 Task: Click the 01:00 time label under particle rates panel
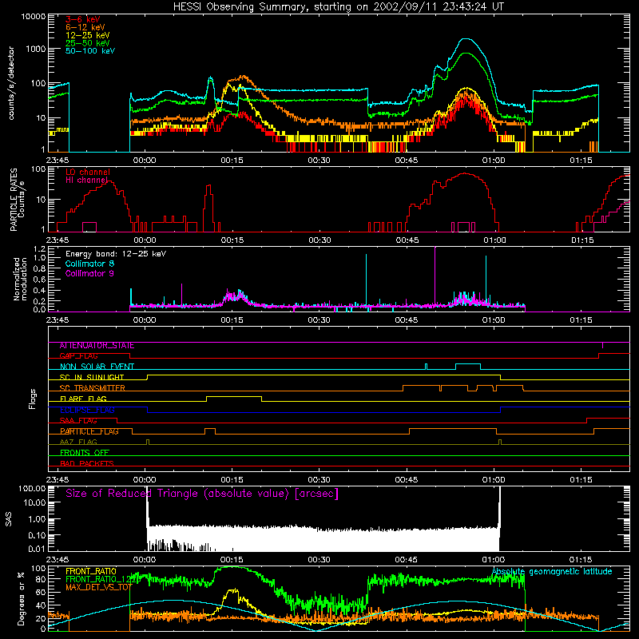494,240
